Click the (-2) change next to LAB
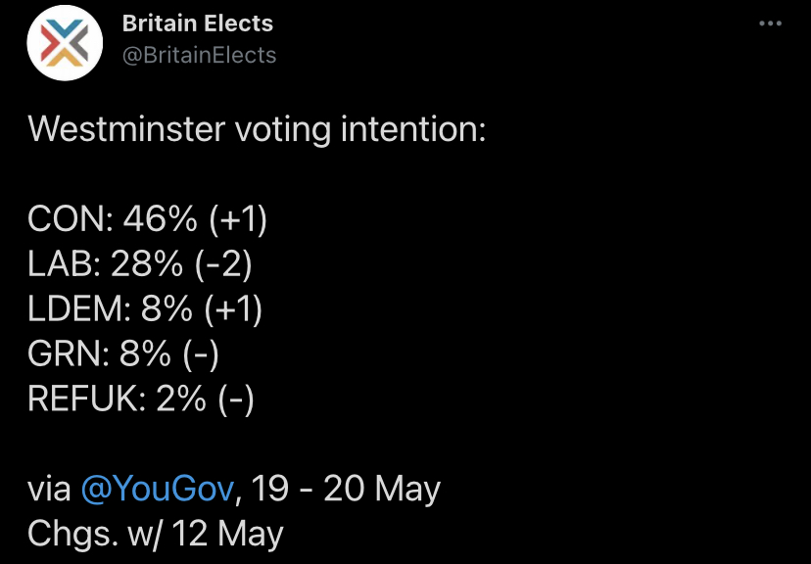Image resolution: width=811 pixels, height=564 pixels. click(x=224, y=264)
